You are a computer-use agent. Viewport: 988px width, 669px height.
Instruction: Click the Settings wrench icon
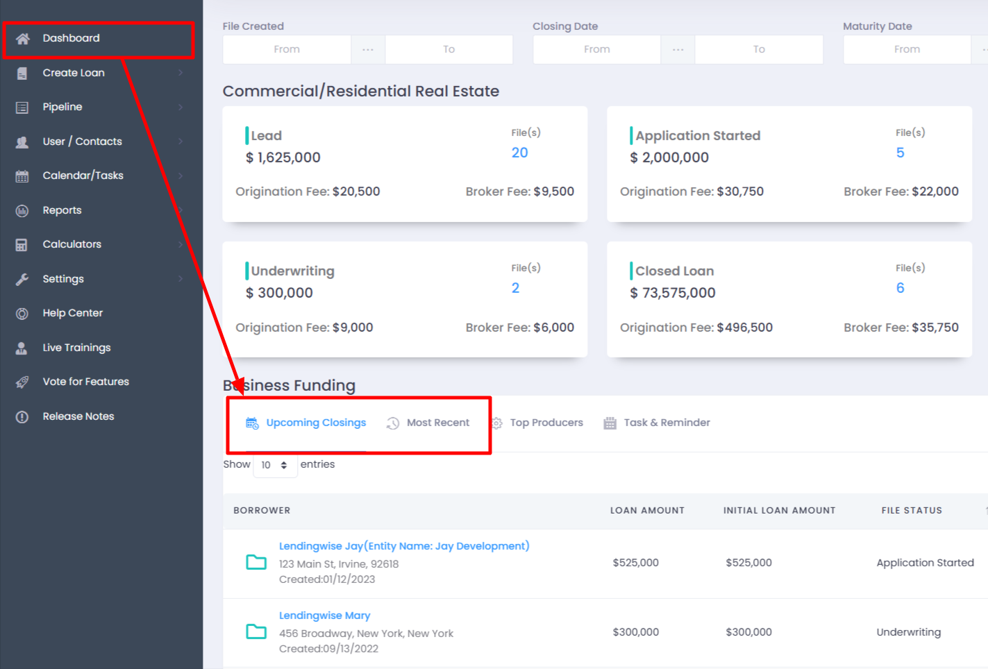coord(22,280)
